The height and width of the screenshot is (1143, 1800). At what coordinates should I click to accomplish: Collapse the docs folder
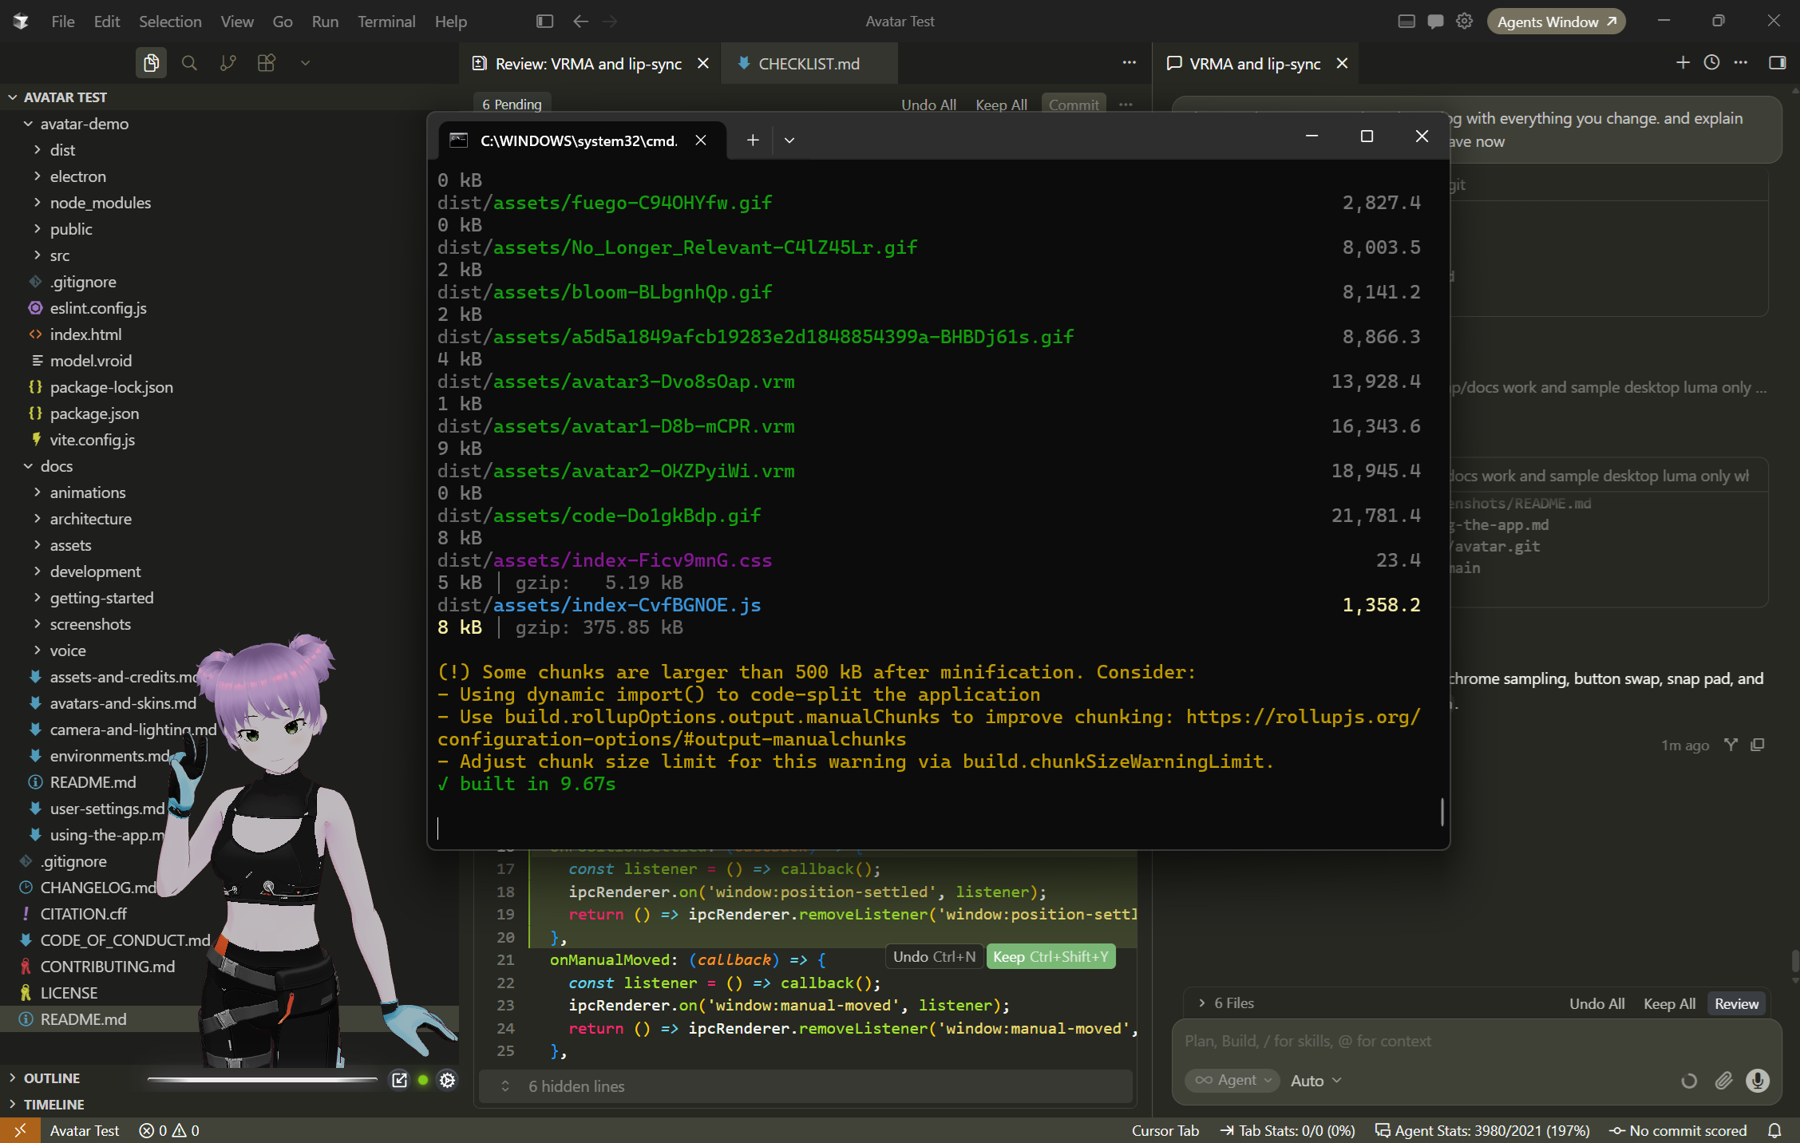[57, 466]
